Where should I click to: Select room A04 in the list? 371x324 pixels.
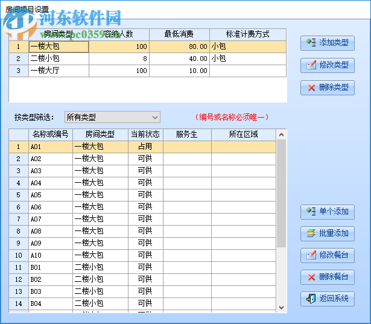(x=142, y=183)
